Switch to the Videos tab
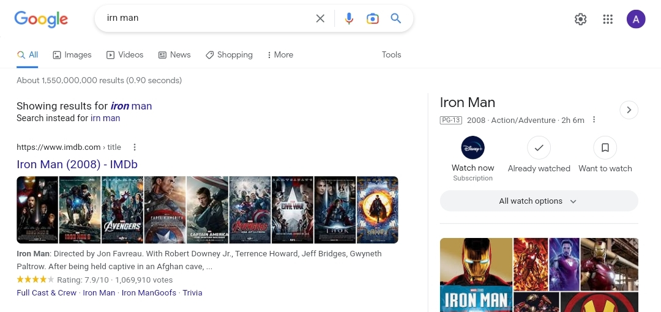The image size is (661, 312). point(125,55)
